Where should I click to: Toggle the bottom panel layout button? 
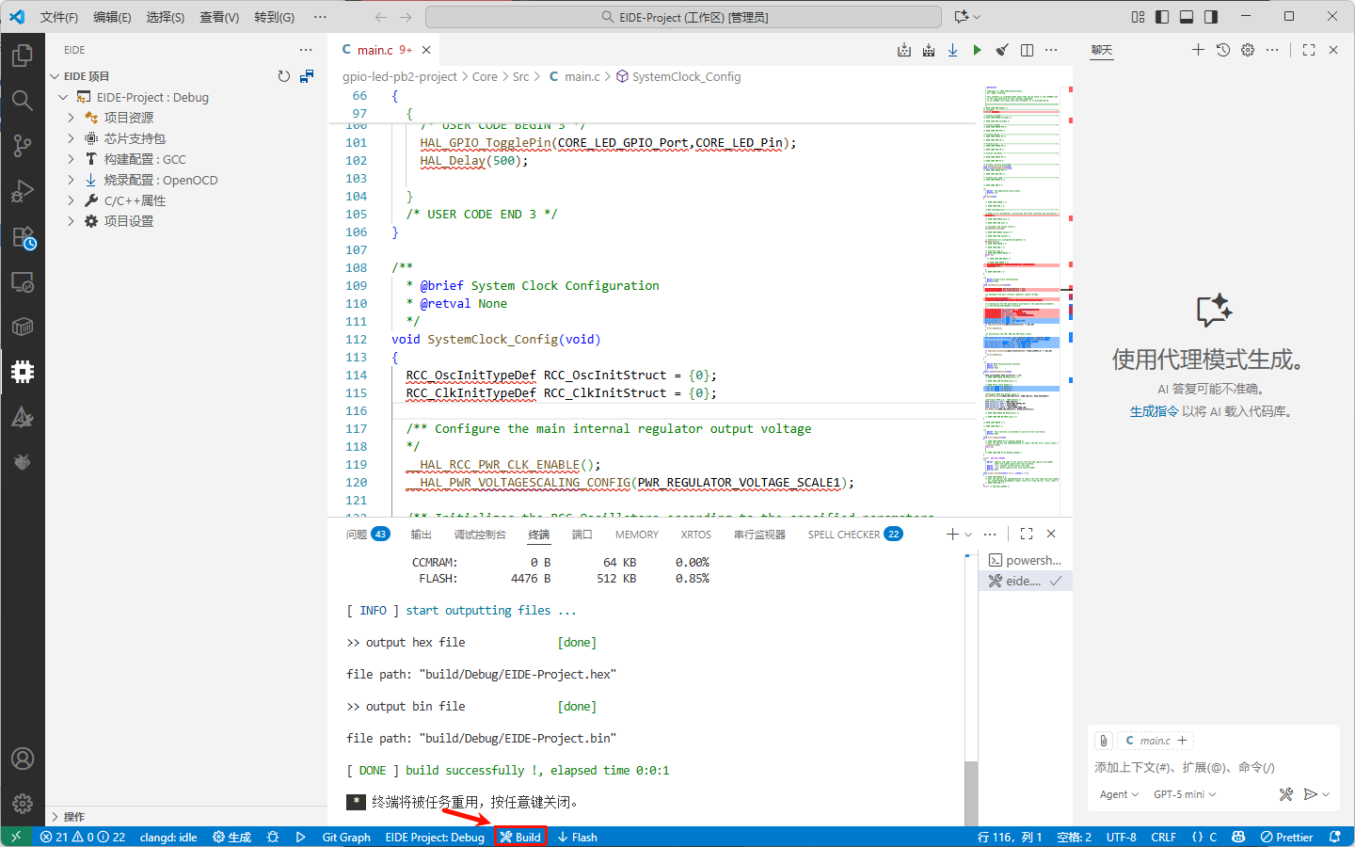[x=1187, y=17]
